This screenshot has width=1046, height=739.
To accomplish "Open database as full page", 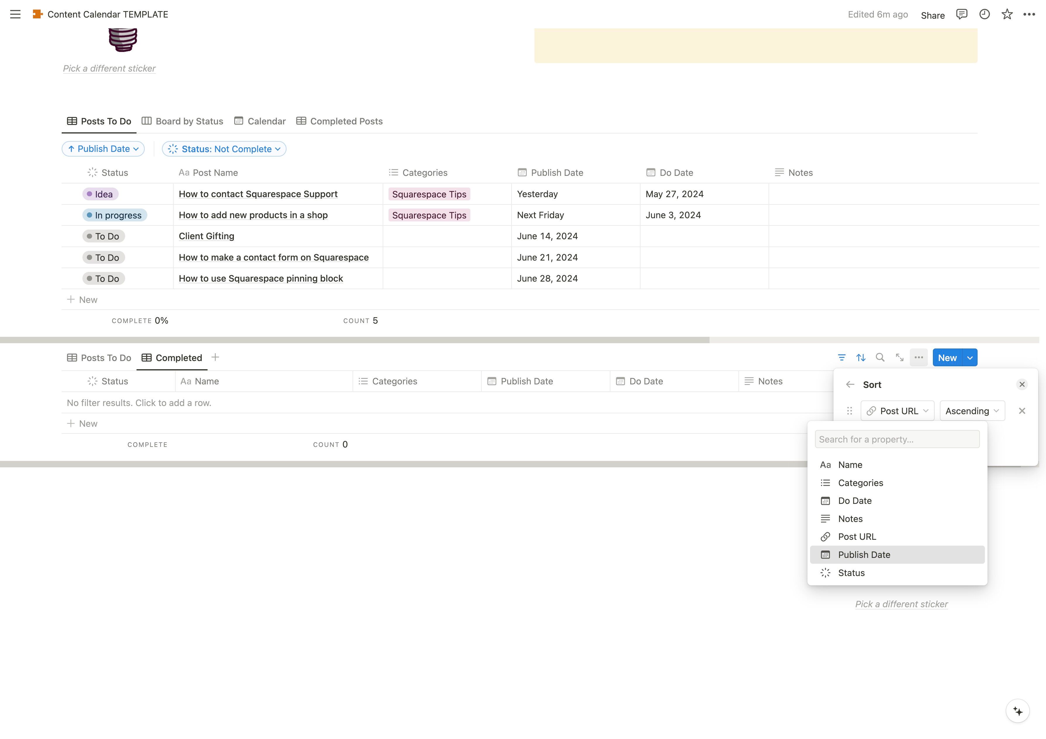I will (899, 358).
